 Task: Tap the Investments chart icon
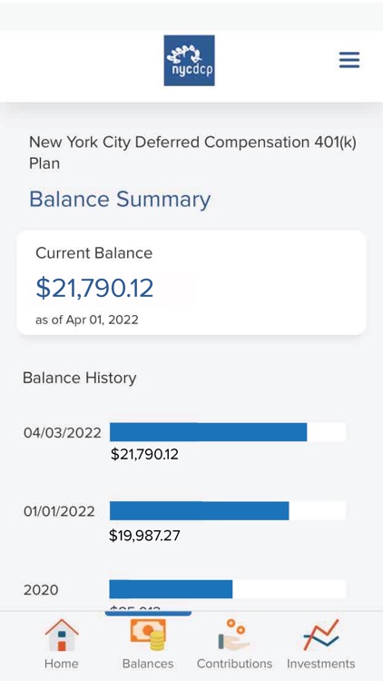(x=321, y=635)
